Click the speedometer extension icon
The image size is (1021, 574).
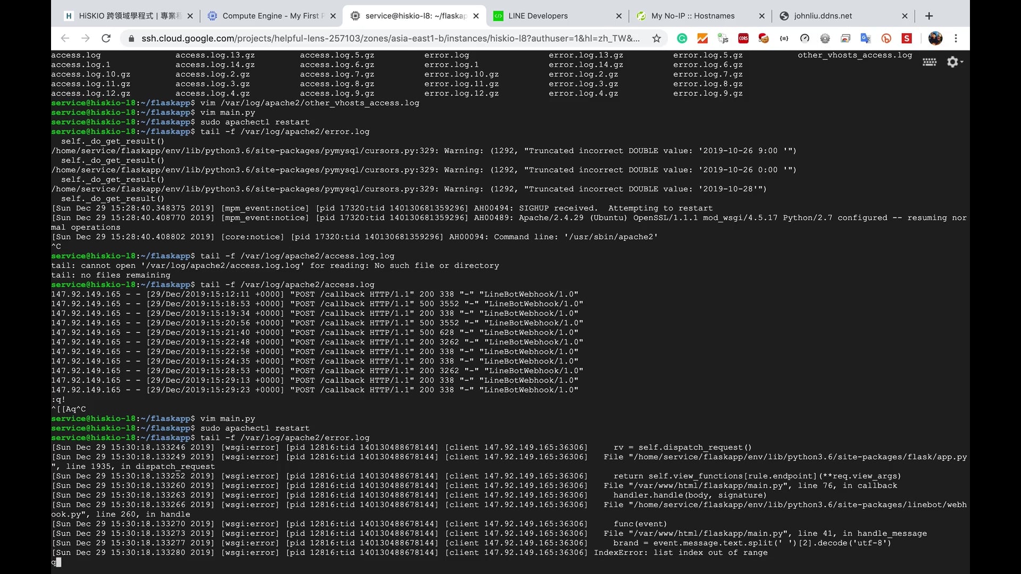click(x=805, y=38)
